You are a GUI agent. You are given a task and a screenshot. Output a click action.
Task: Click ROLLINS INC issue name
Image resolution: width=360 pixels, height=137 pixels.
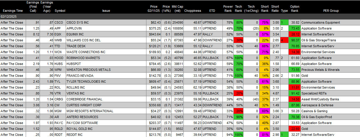[76, 87]
